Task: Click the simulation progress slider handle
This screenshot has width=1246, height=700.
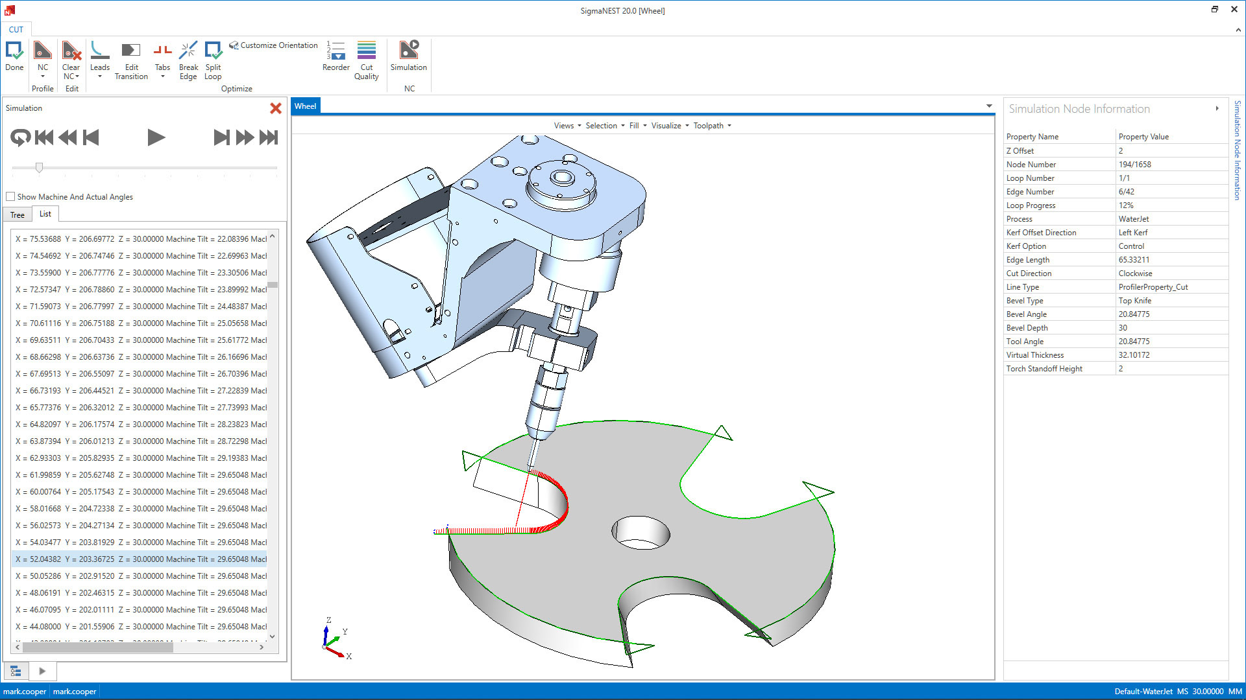Action: [39, 167]
